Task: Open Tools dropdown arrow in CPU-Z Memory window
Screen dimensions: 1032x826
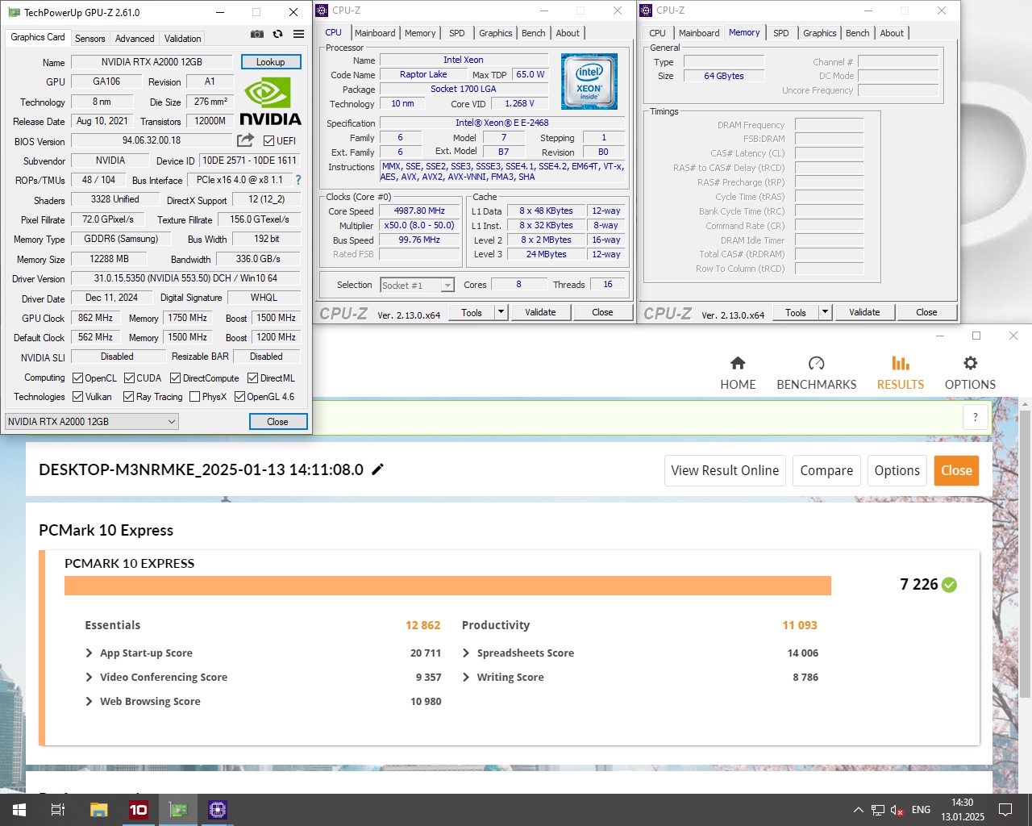Action: [x=825, y=312]
